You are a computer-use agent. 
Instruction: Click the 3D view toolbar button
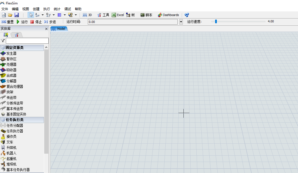pos(87,15)
